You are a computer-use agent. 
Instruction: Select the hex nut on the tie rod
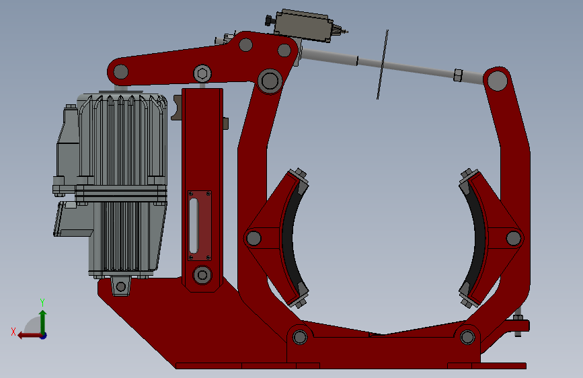tap(458, 75)
